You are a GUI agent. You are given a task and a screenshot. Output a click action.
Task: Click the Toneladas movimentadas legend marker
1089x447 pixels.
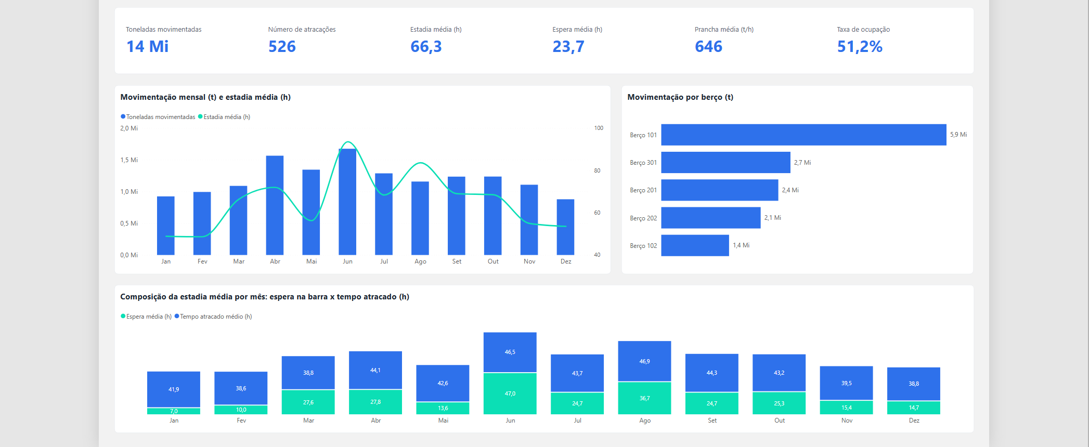point(123,117)
